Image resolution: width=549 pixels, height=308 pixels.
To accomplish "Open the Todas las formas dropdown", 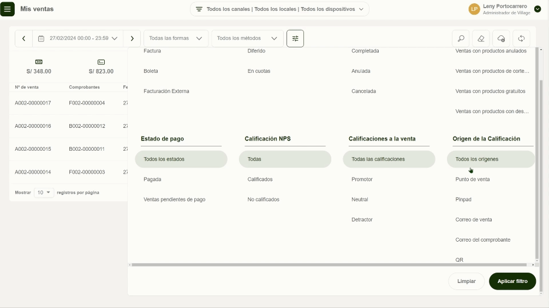I will [x=176, y=39].
